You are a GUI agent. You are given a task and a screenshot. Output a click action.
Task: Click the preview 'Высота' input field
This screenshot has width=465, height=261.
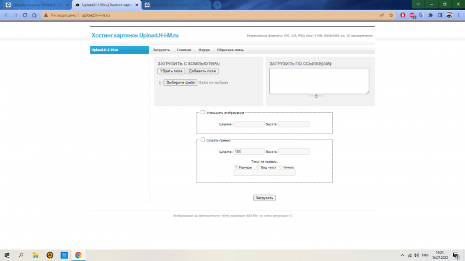point(294,151)
